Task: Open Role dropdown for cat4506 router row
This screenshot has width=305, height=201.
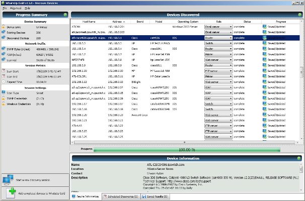Action: (x=218, y=38)
